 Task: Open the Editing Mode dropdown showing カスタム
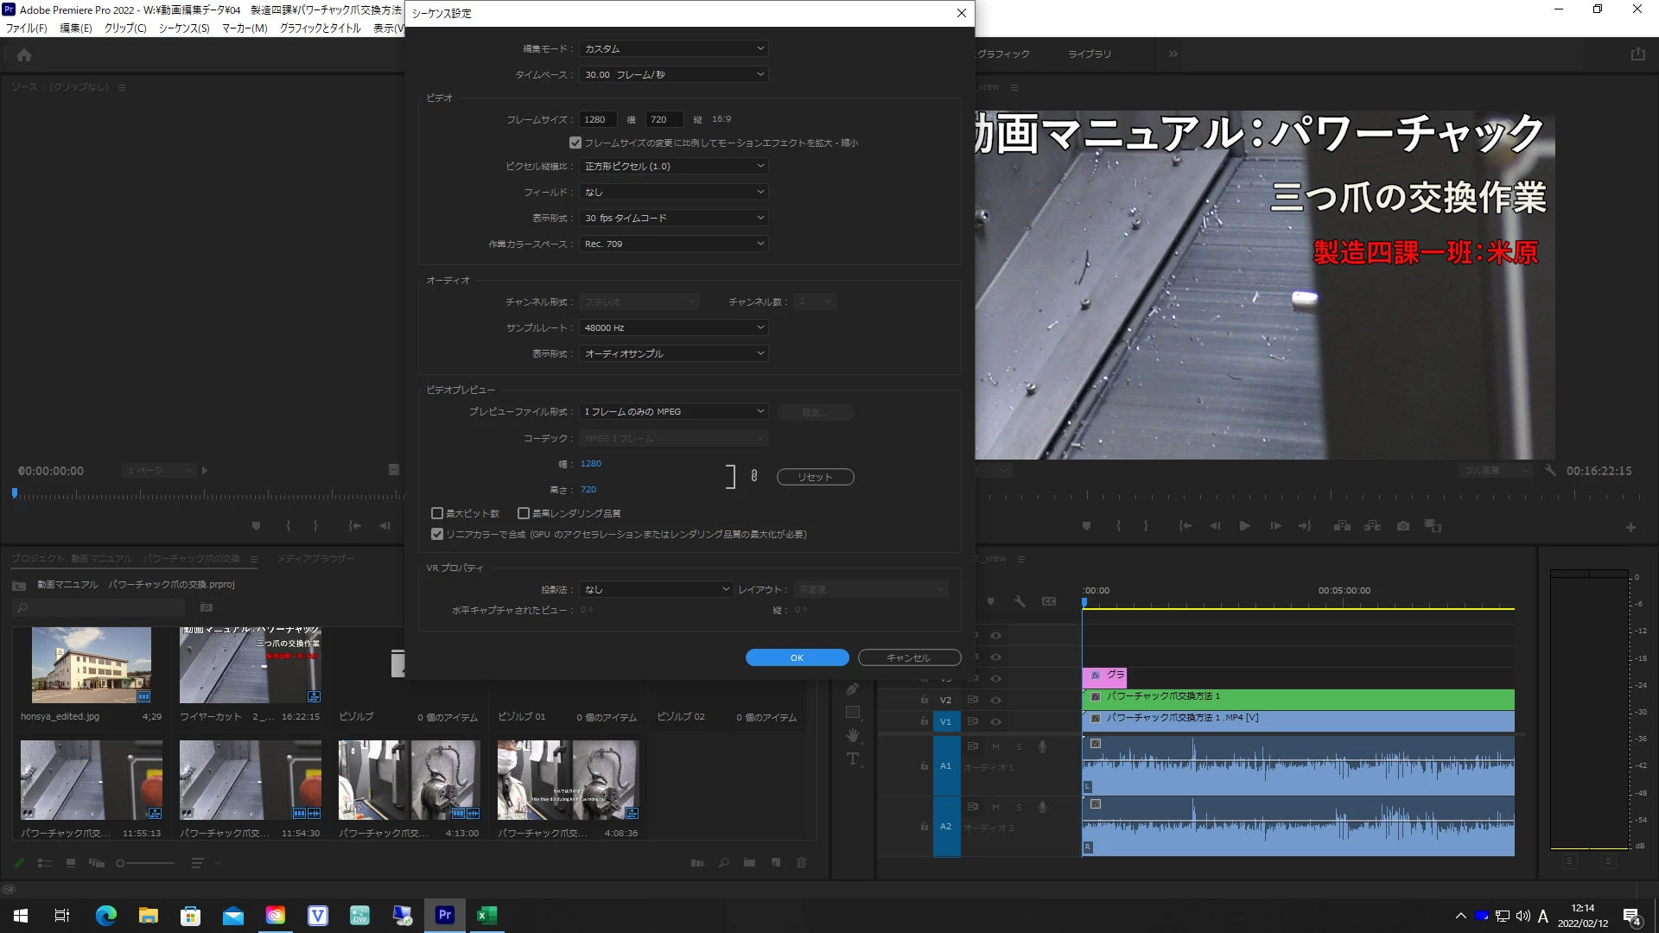[x=674, y=49]
